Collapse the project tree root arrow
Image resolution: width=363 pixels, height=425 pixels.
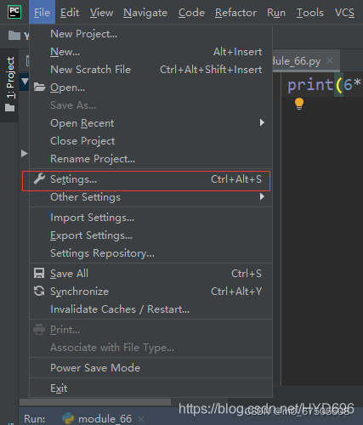click(x=25, y=82)
